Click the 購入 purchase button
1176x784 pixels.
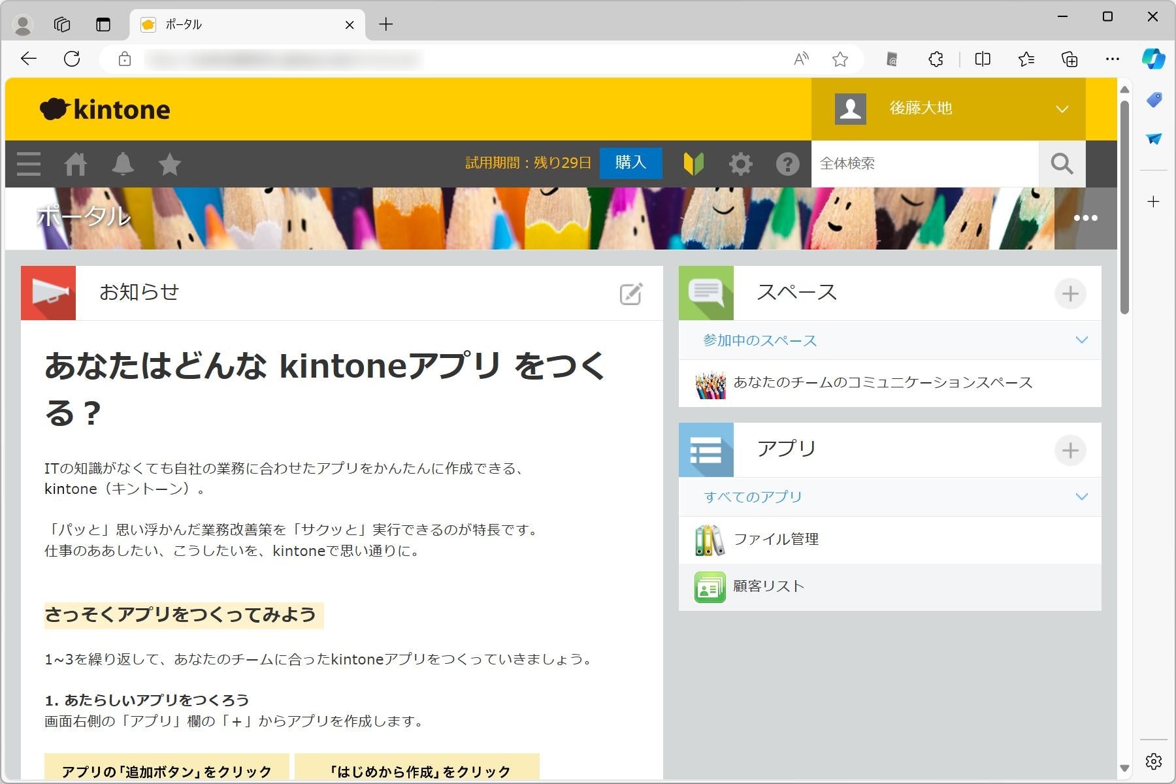click(x=630, y=163)
